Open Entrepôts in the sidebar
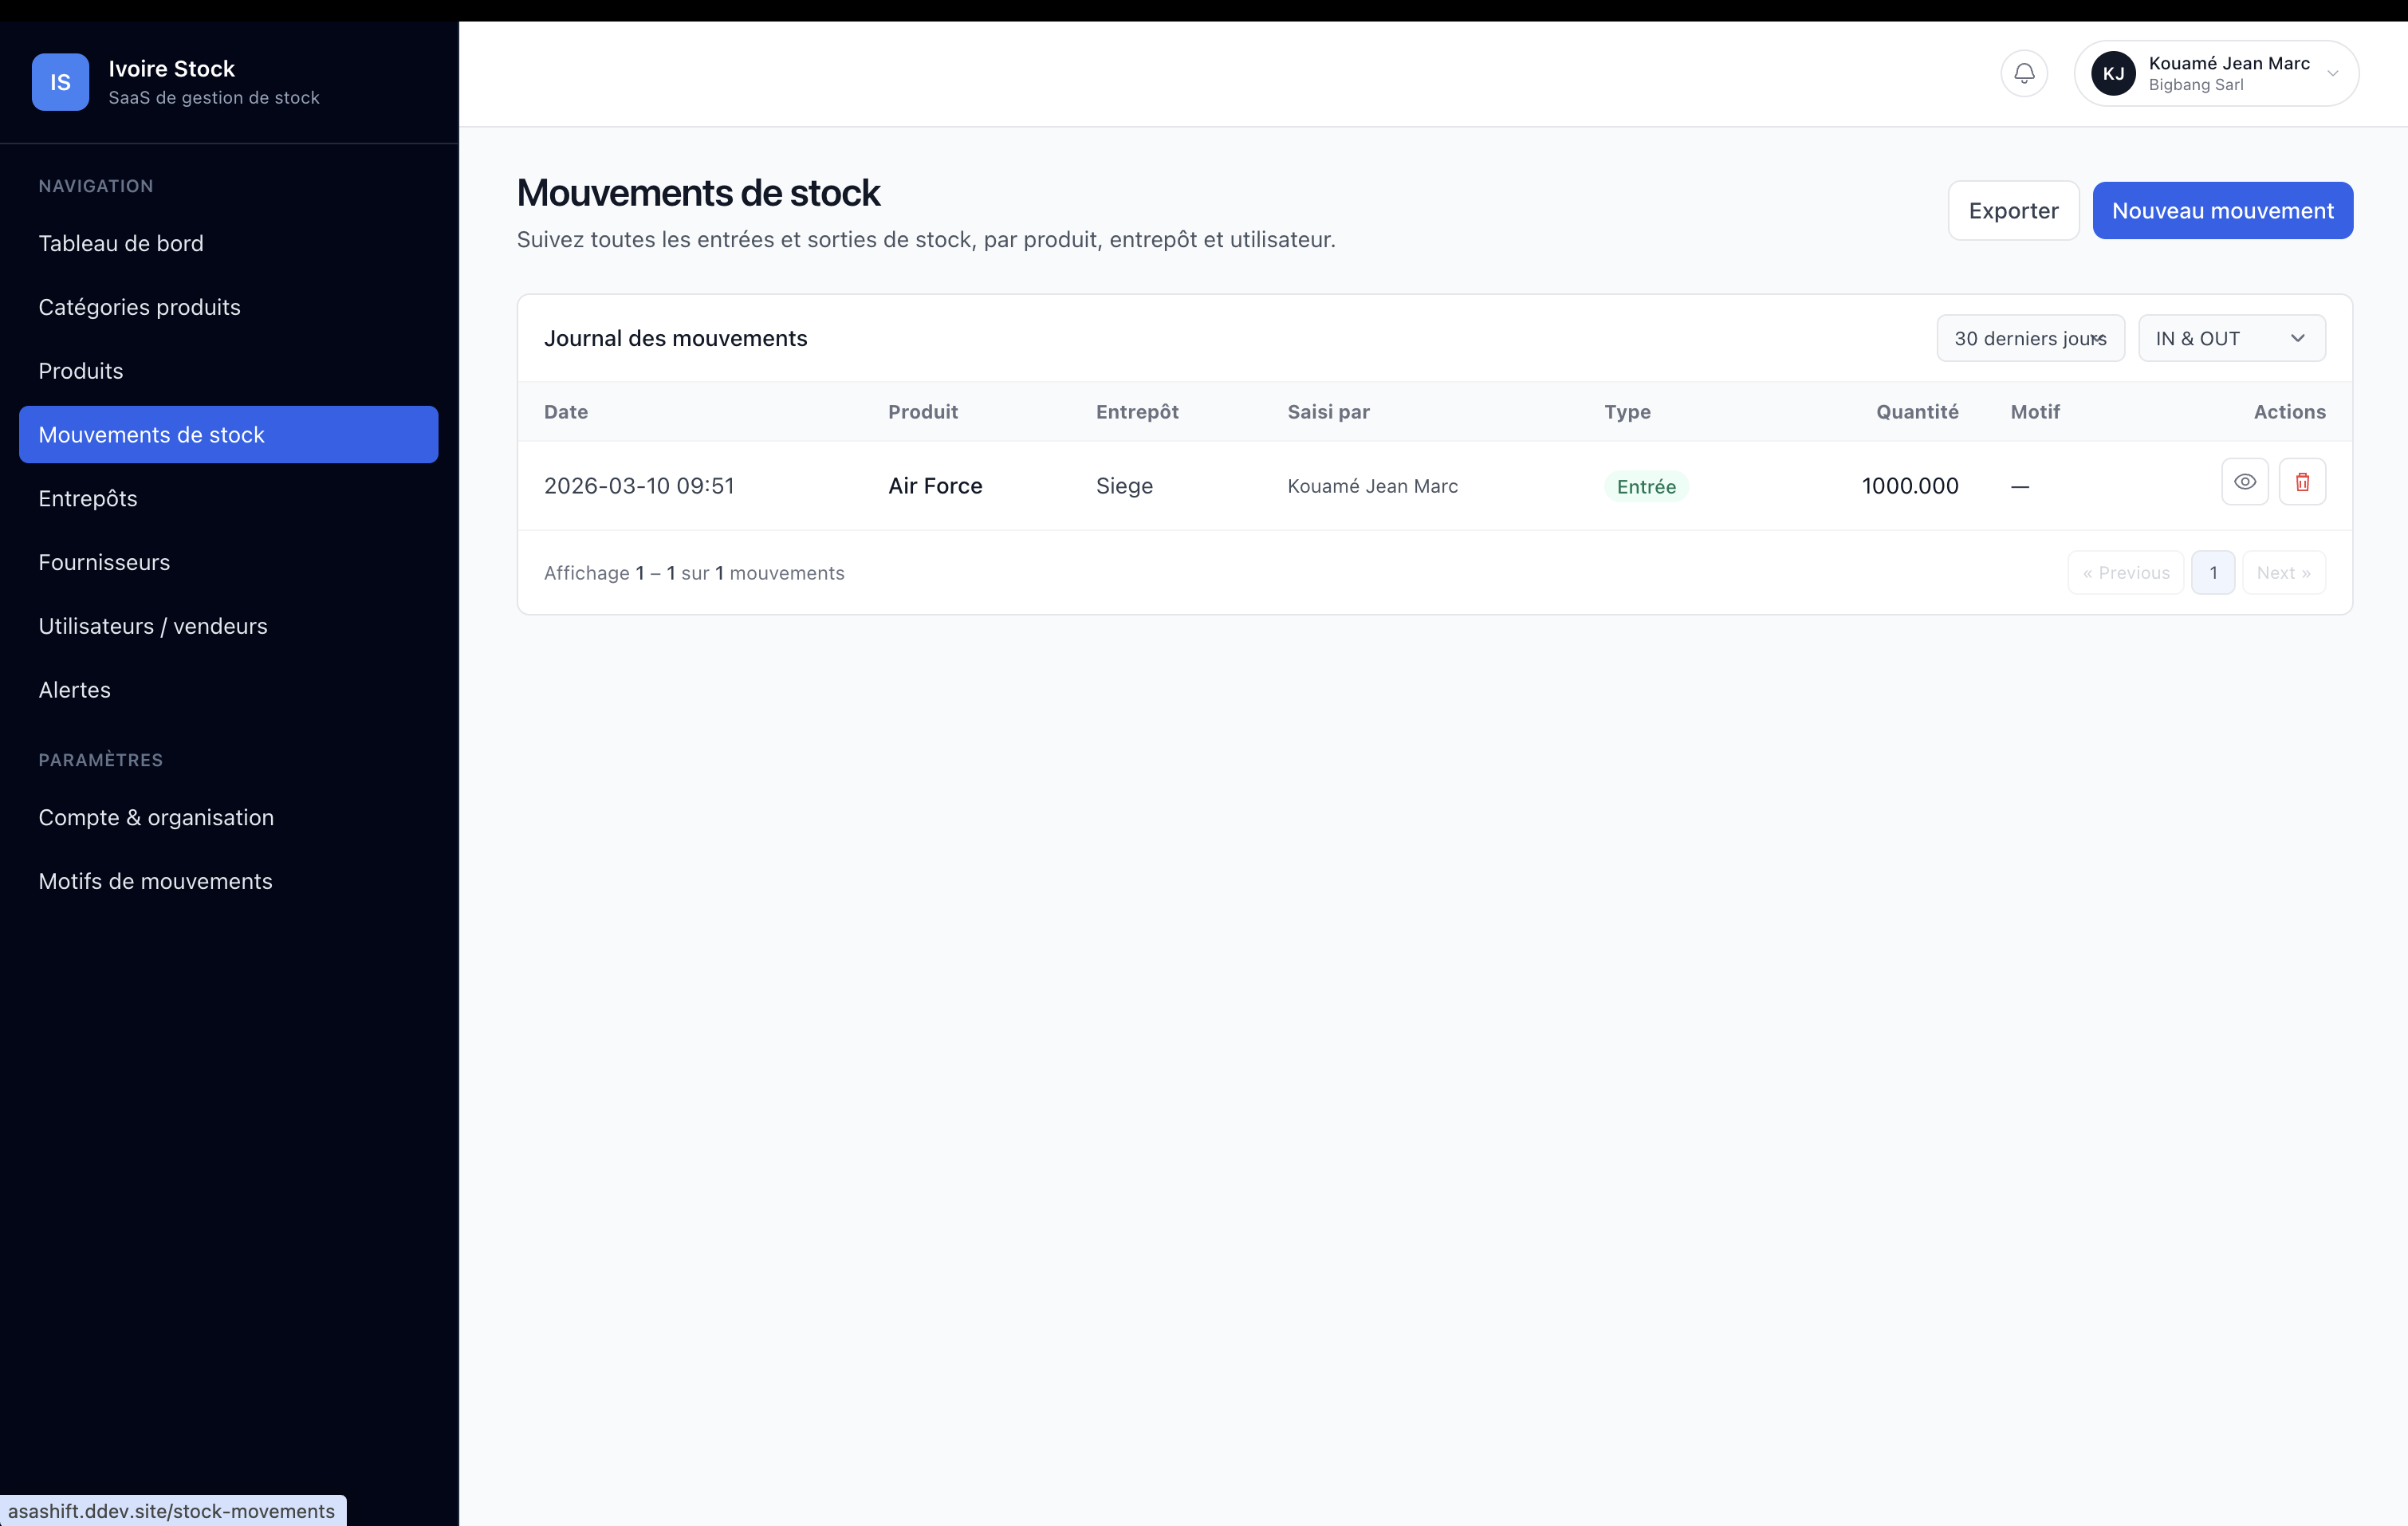This screenshot has height=1526, width=2408. click(88, 498)
